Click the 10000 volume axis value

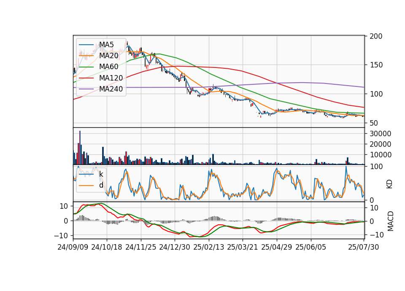[381, 155]
